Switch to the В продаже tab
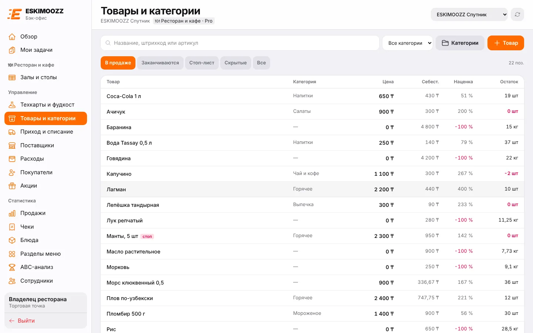The height and width of the screenshot is (333, 533). pyautogui.click(x=118, y=63)
